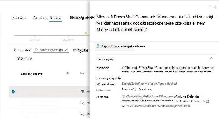Click the search magnifier icon

coord(36,49)
